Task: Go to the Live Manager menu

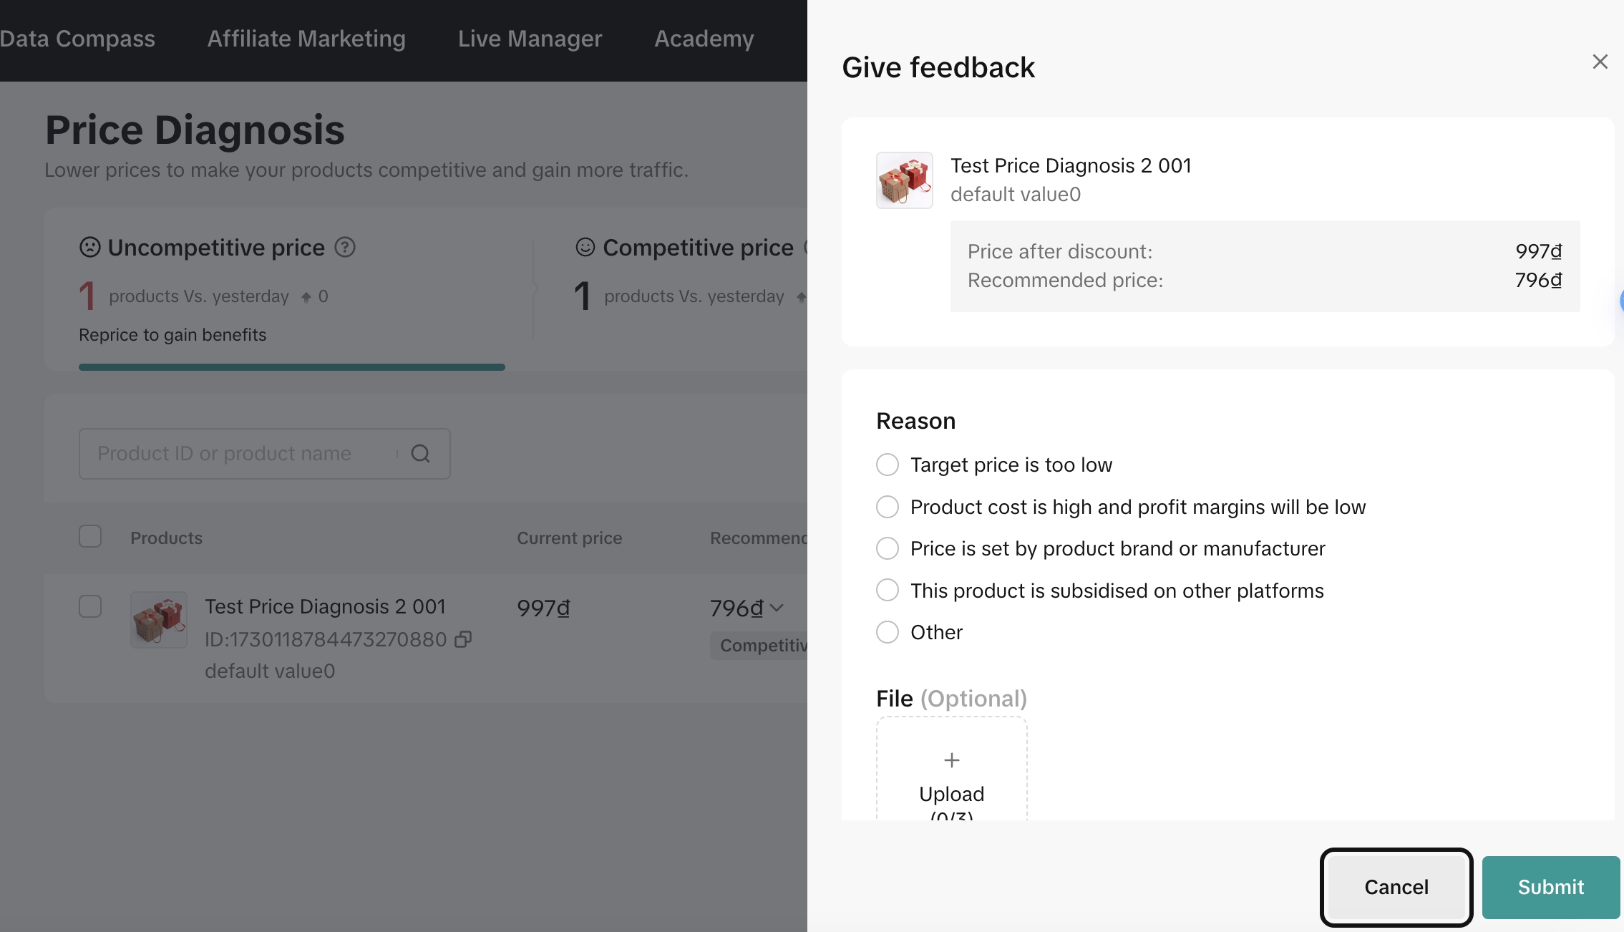Action: click(x=530, y=39)
